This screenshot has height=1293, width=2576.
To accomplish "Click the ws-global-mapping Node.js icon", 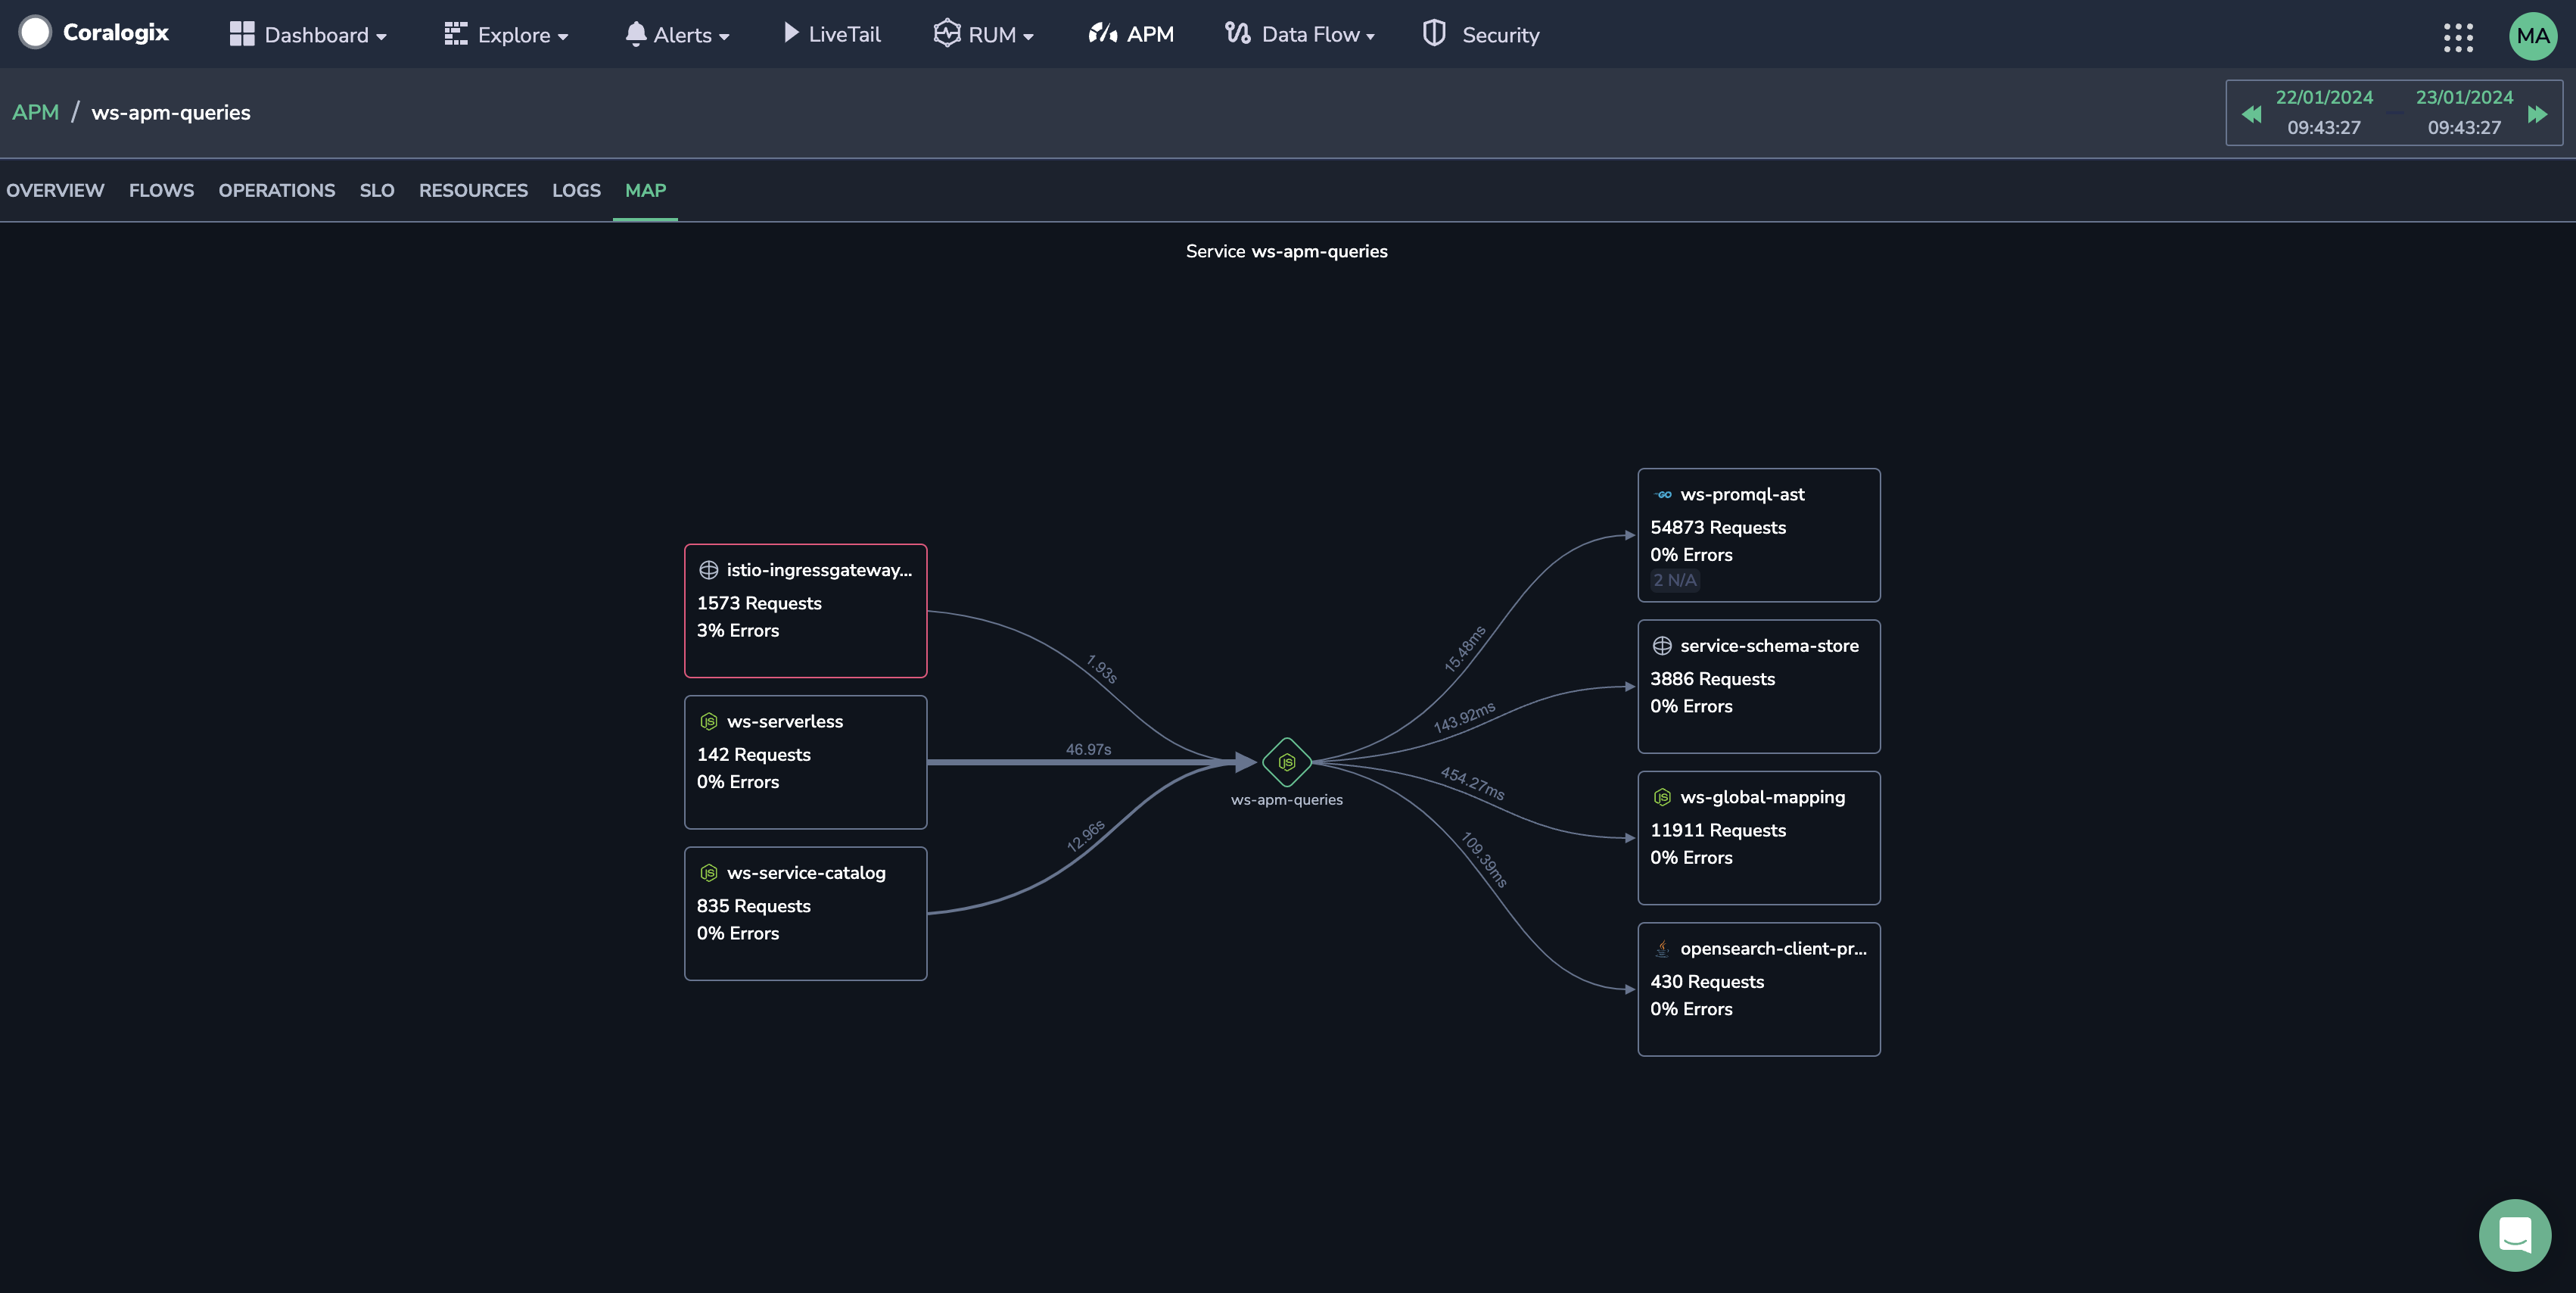I will coord(1662,797).
